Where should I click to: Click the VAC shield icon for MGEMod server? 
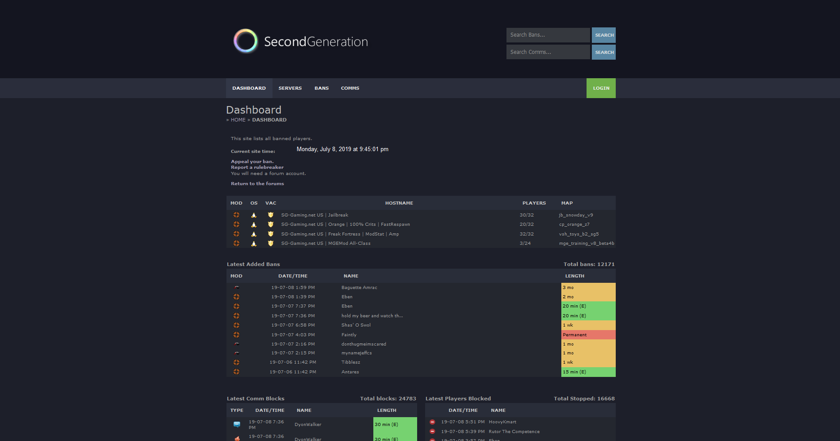(271, 243)
